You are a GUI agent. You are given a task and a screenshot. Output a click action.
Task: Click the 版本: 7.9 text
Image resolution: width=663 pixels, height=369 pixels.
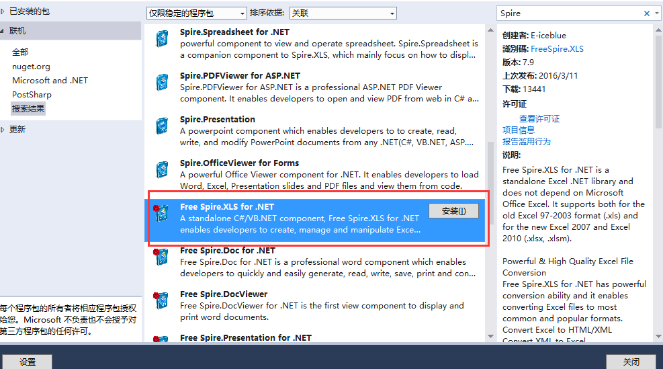pyautogui.click(x=518, y=63)
